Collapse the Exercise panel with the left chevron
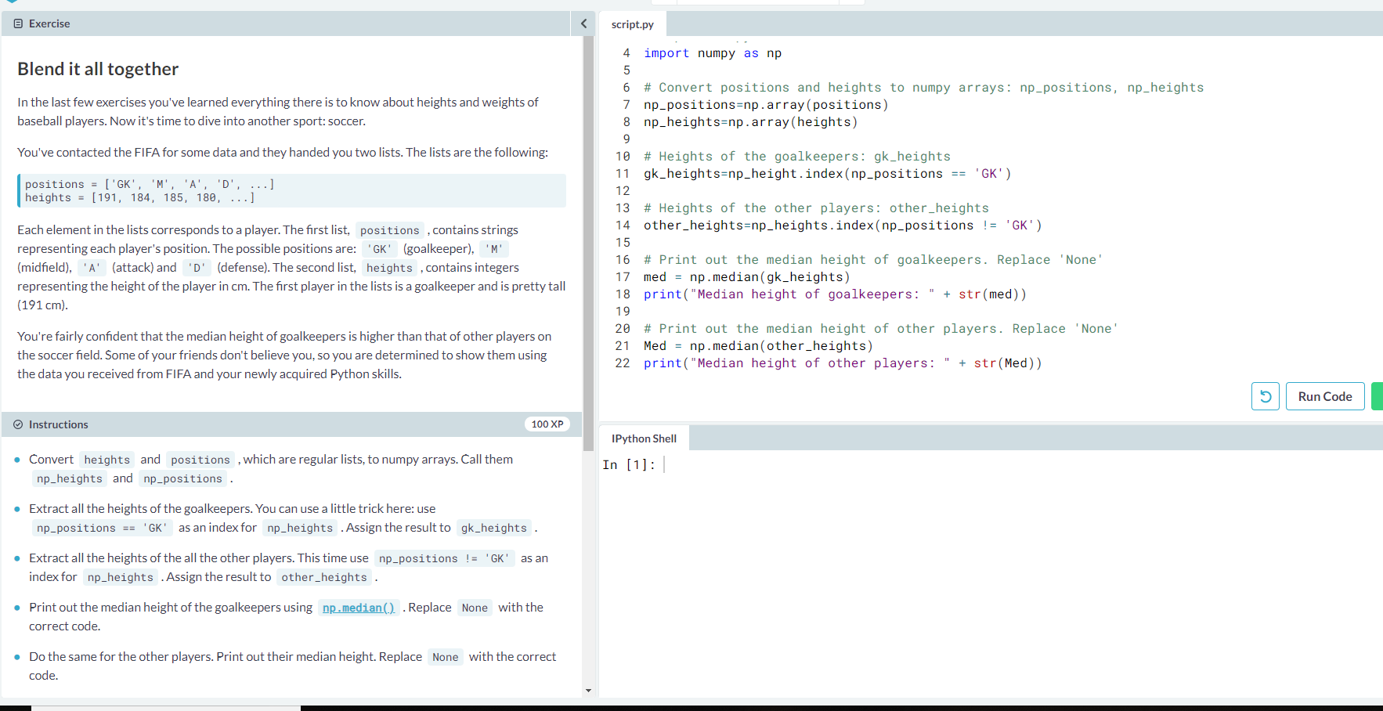The image size is (1383, 711). click(x=583, y=23)
